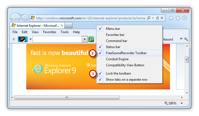Click the green toolbar search button
This screenshot has height=116, width=199.
(91, 39)
